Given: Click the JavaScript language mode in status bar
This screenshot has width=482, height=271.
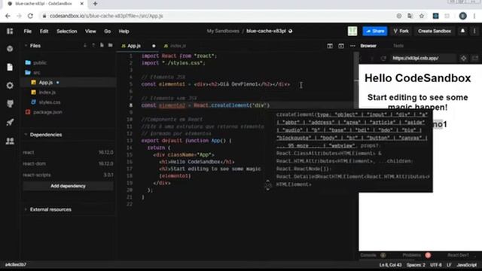Looking at the screenshot, I should (x=467, y=265).
